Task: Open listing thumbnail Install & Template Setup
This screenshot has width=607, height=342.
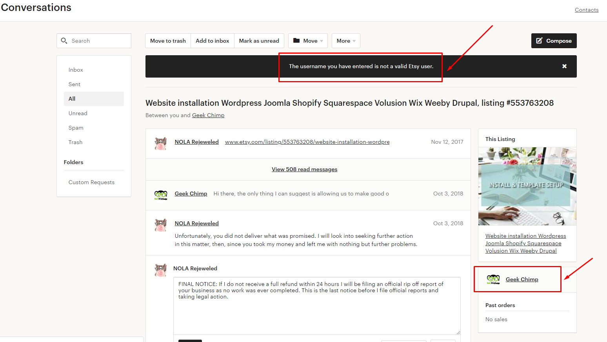Action: (527, 186)
